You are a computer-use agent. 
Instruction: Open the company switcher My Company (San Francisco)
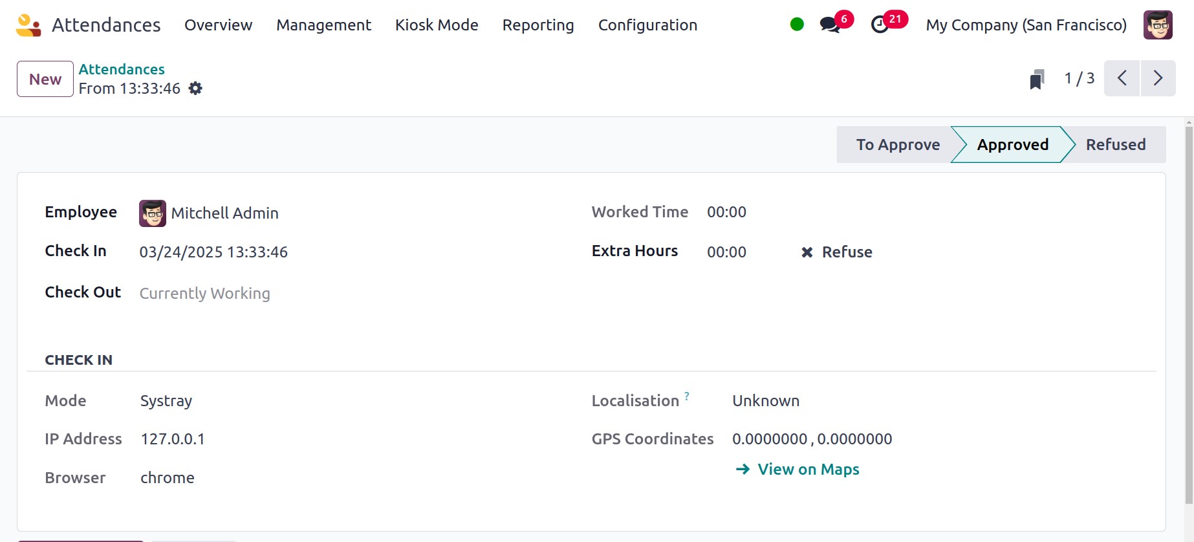pyautogui.click(x=1026, y=25)
